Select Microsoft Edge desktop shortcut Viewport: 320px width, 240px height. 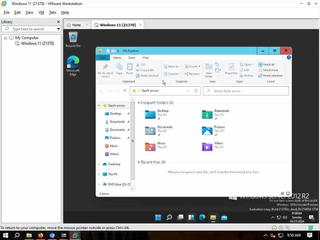click(73, 66)
